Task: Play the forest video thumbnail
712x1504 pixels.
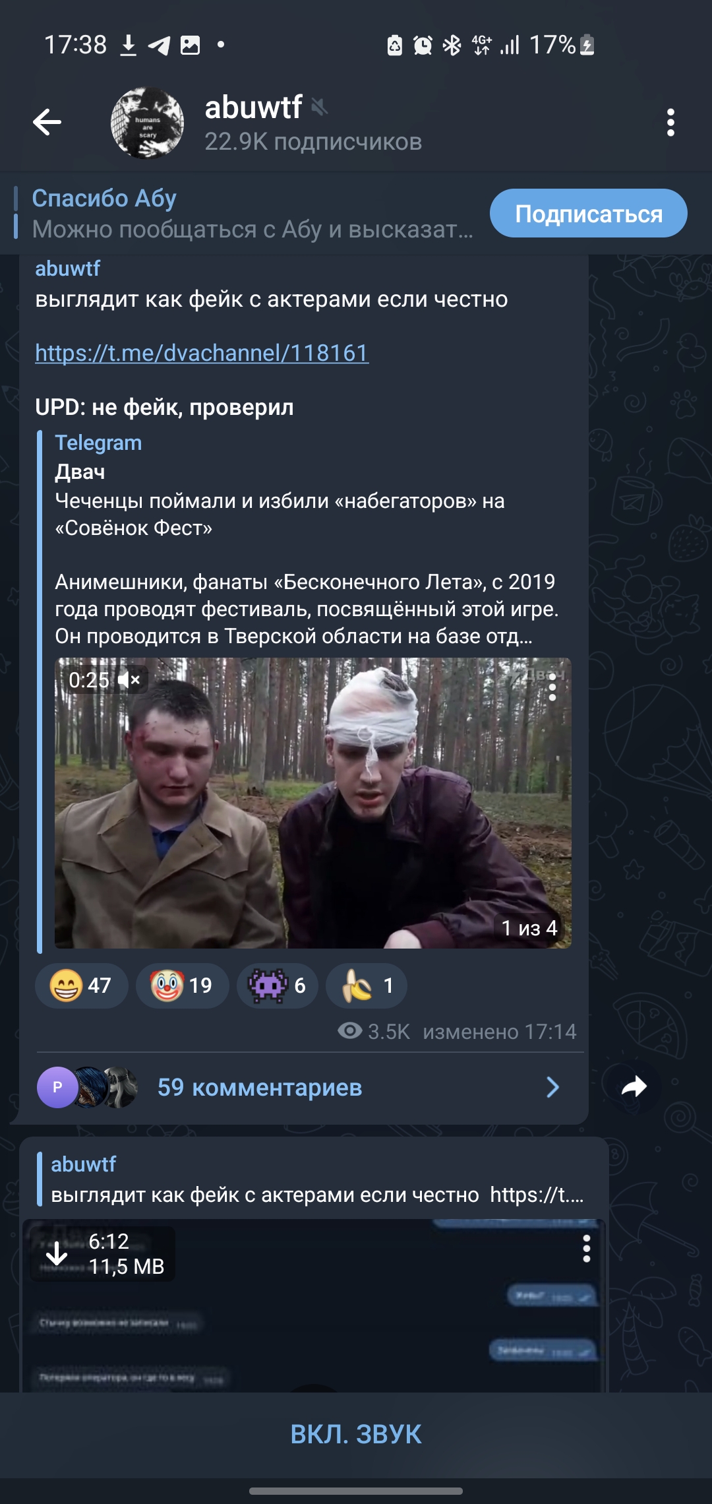Action: [x=312, y=803]
